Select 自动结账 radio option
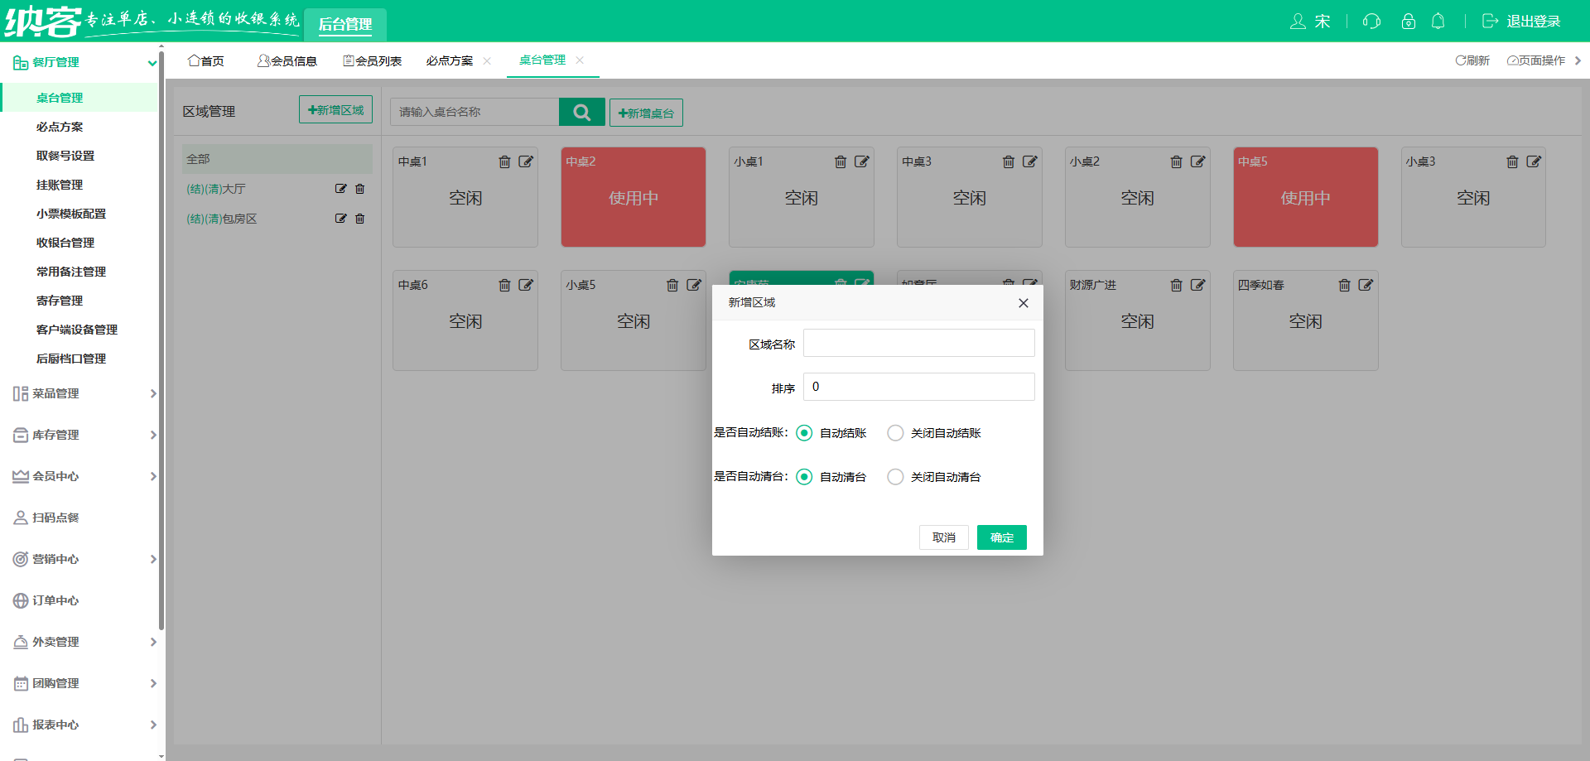1590x761 pixels. point(804,433)
